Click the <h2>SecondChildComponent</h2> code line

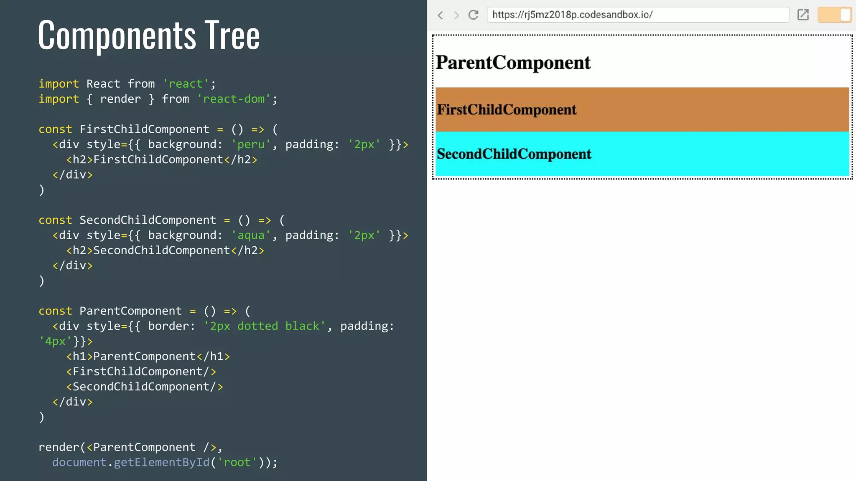tap(165, 251)
